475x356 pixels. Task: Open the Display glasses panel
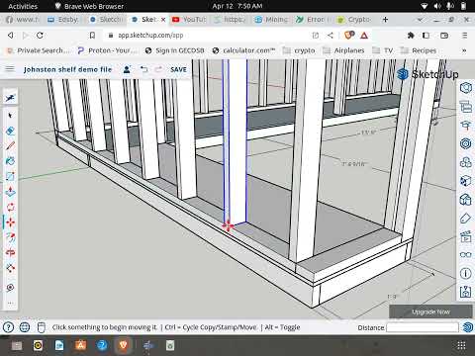tap(466, 254)
